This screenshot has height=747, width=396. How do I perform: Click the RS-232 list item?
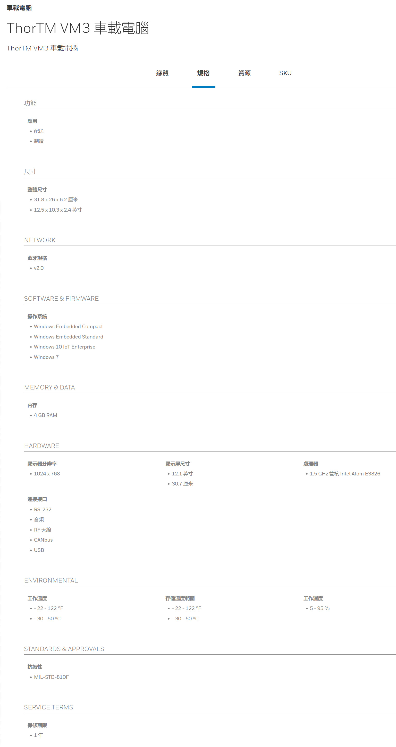coord(43,509)
